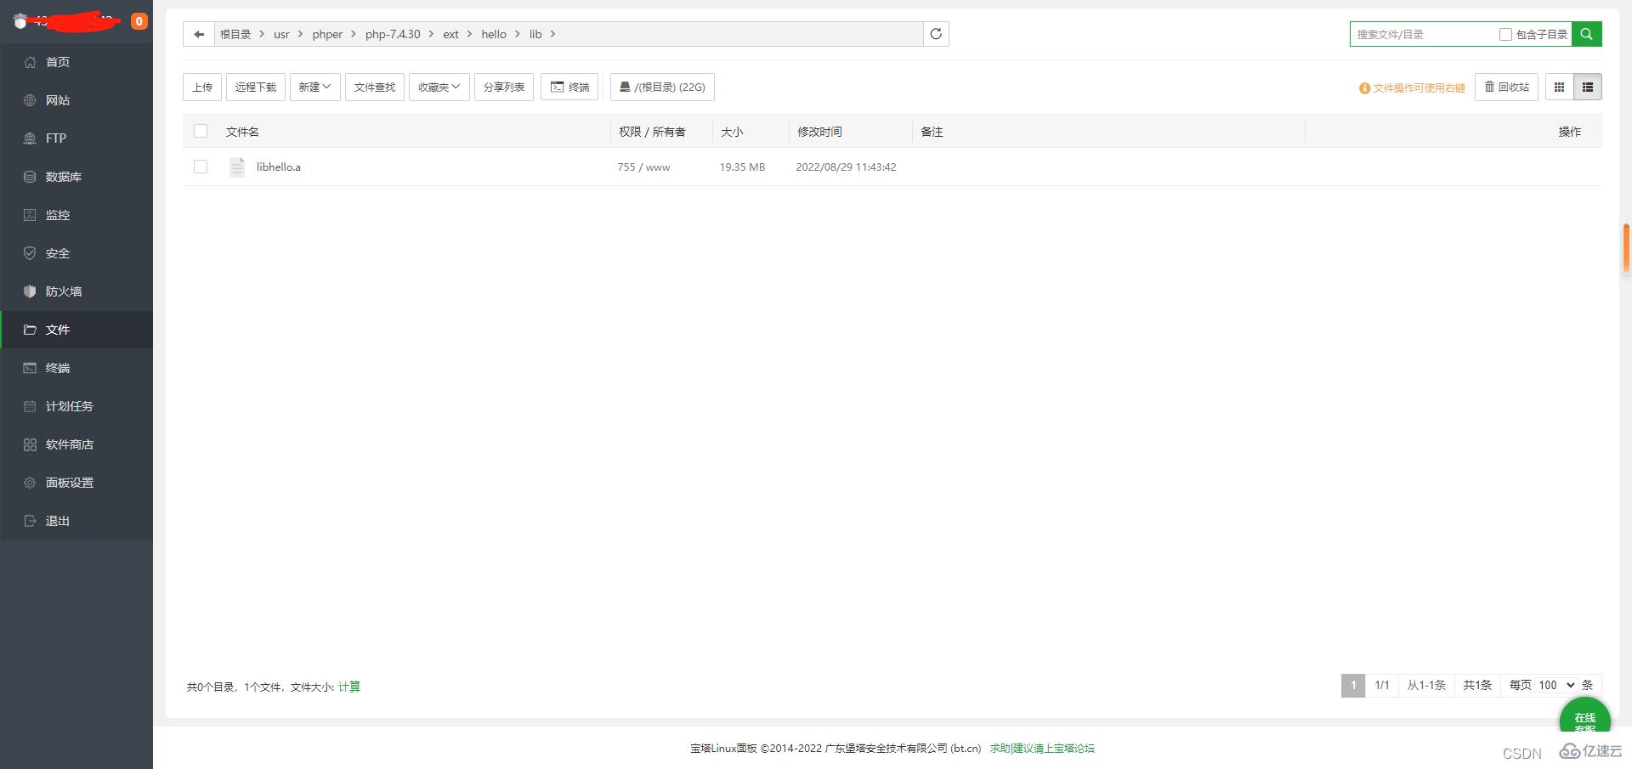
Task: Open 首页 in the sidebar
Action: [x=76, y=62]
